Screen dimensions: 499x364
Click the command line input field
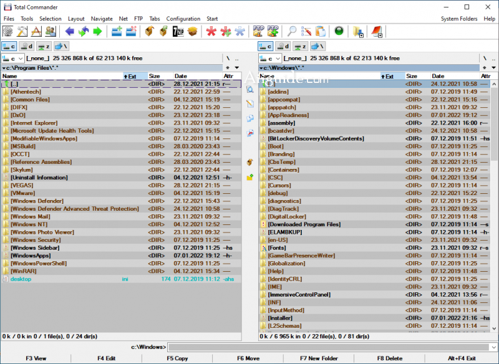(329, 347)
